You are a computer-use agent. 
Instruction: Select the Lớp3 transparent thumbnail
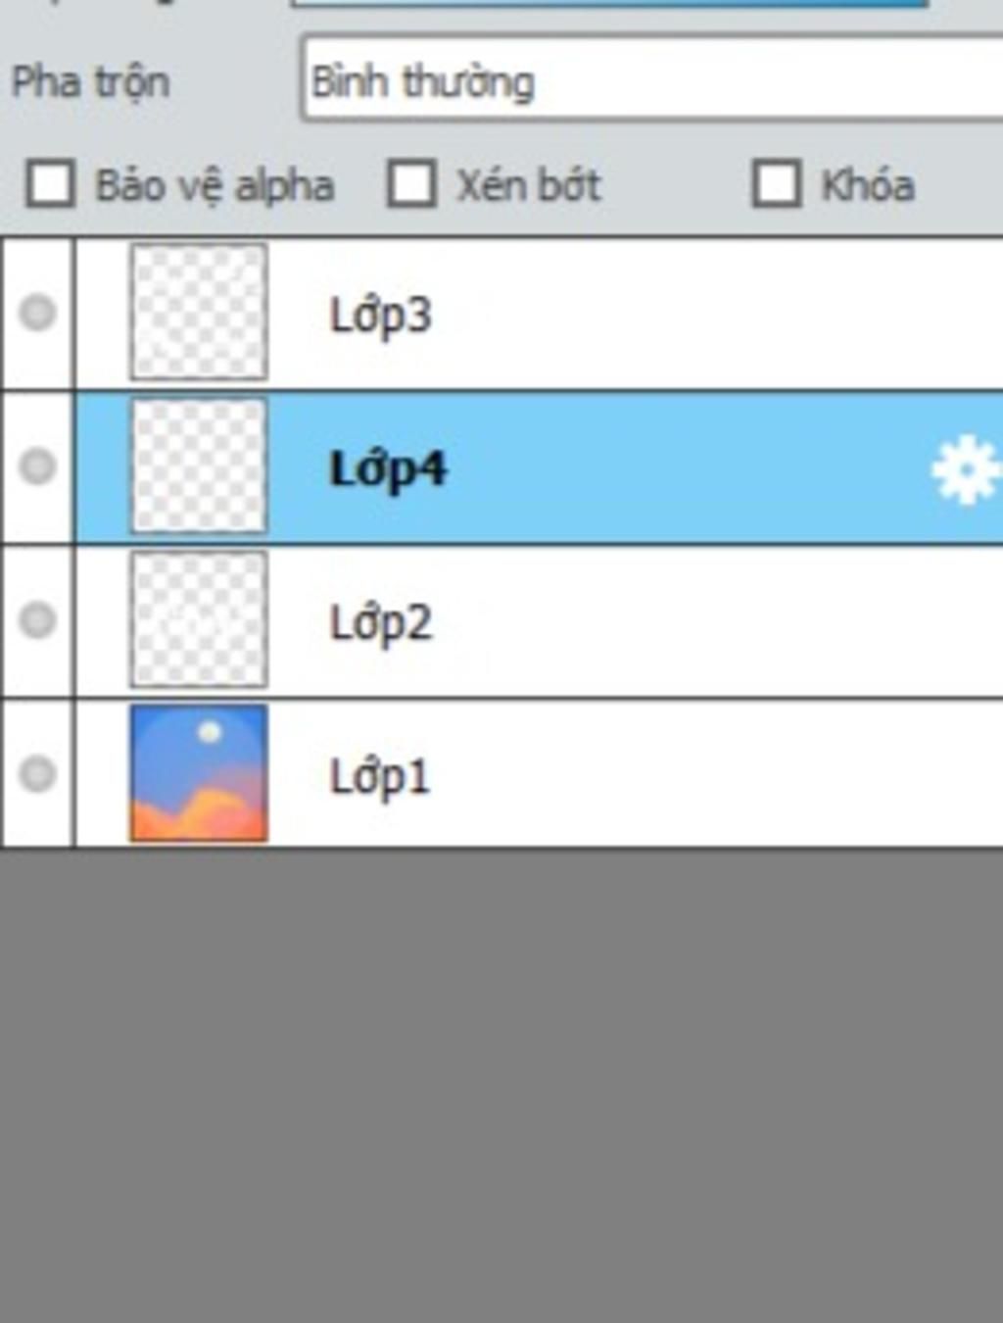coord(199,312)
